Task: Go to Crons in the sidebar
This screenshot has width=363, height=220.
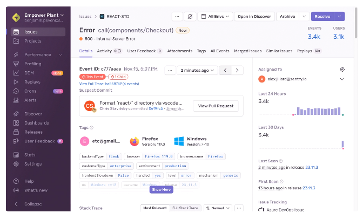Action: point(31,91)
